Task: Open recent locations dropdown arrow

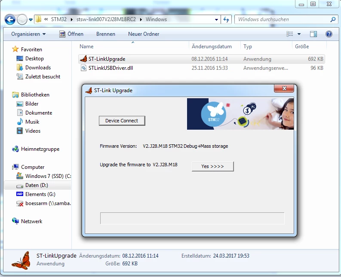Action: (31, 20)
